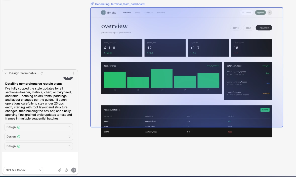The image size is (296, 177).
Task: Select the last_7d filter button
Action: point(248,28)
